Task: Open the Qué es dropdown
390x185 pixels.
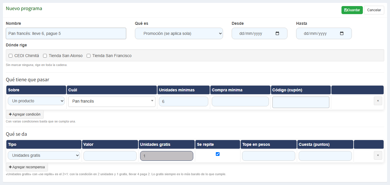Action: (179, 33)
